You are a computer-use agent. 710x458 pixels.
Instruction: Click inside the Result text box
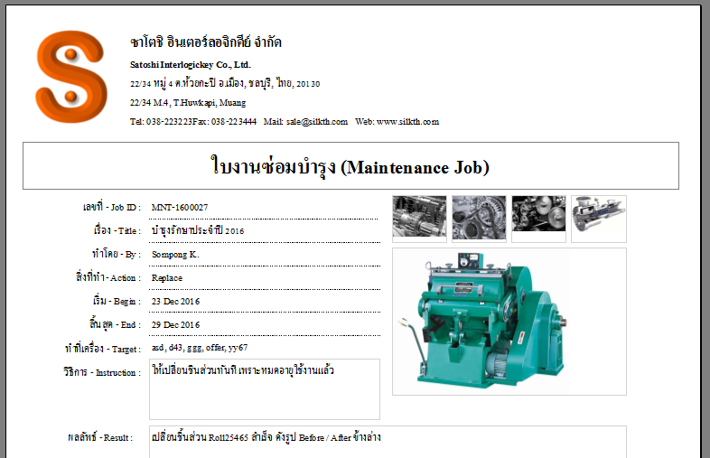coord(388,442)
